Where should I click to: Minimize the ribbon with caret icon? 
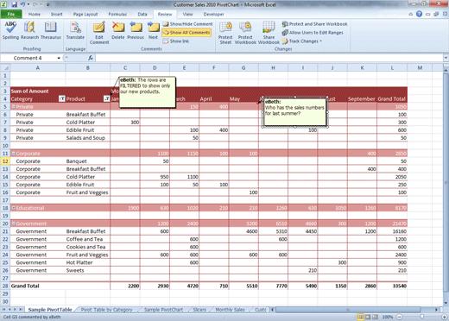click(411, 14)
